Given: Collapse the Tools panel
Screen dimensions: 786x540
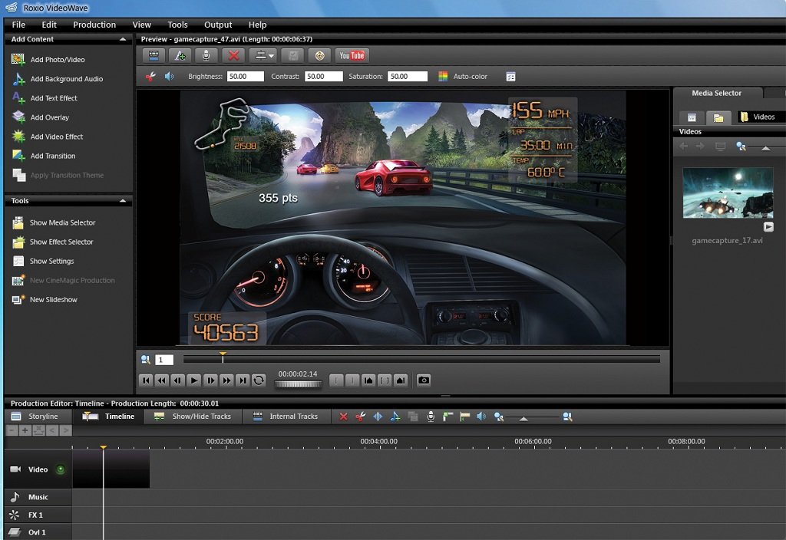Looking at the screenshot, I should click(123, 201).
